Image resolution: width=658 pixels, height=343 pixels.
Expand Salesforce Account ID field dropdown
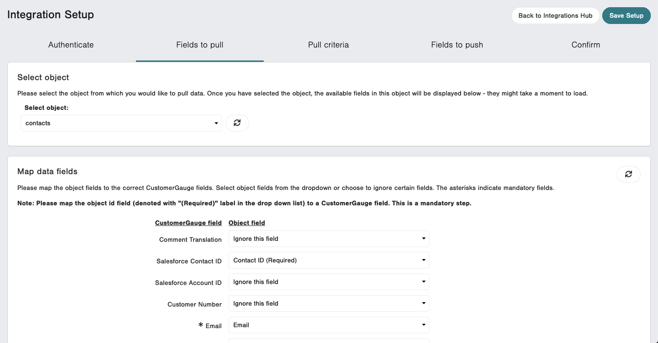coord(329,282)
